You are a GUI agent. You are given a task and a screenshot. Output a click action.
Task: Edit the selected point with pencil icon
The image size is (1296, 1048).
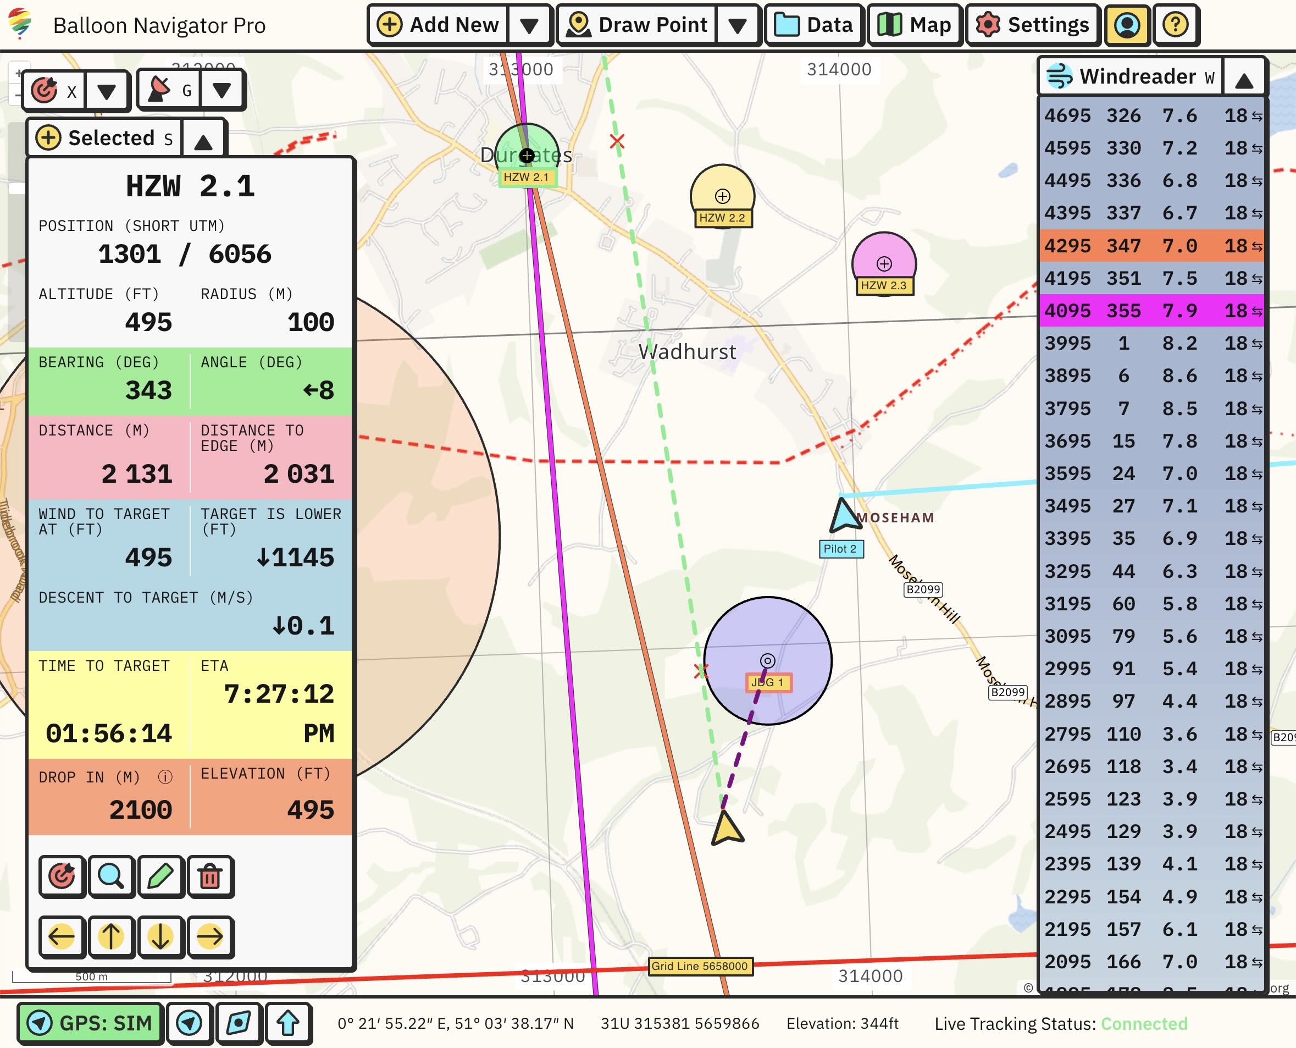coord(160,876)
